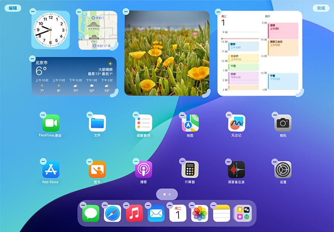
Task: Open the Freeform (无边记) app
Action: click(237, 123)
